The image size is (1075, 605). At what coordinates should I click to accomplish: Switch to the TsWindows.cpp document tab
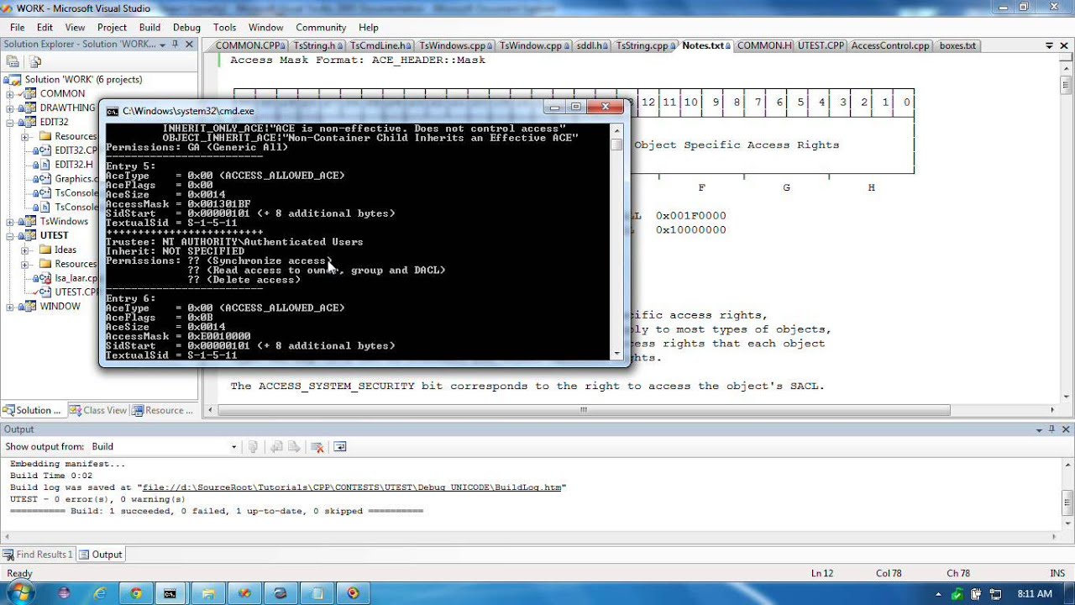pyautogui.click(x=454, y=45)
